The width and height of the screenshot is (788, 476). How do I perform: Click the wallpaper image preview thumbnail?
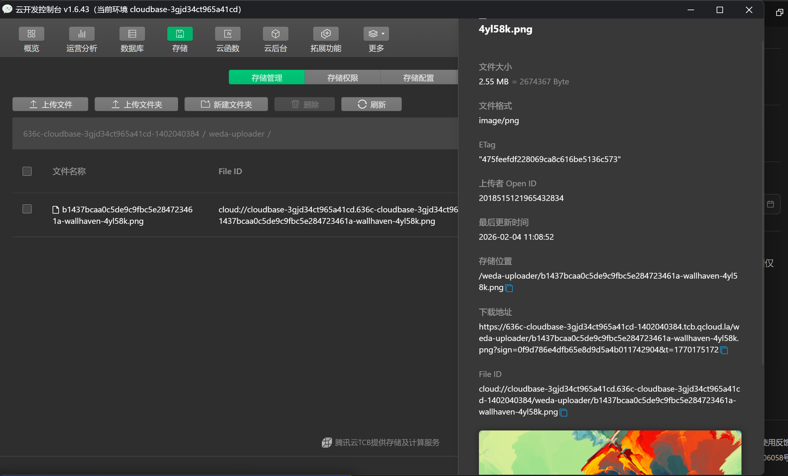point(610,452)
